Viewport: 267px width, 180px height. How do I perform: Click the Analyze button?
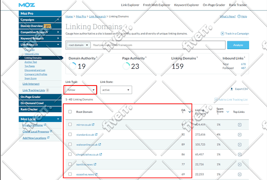pyautogui.click(x=238, y=45)
